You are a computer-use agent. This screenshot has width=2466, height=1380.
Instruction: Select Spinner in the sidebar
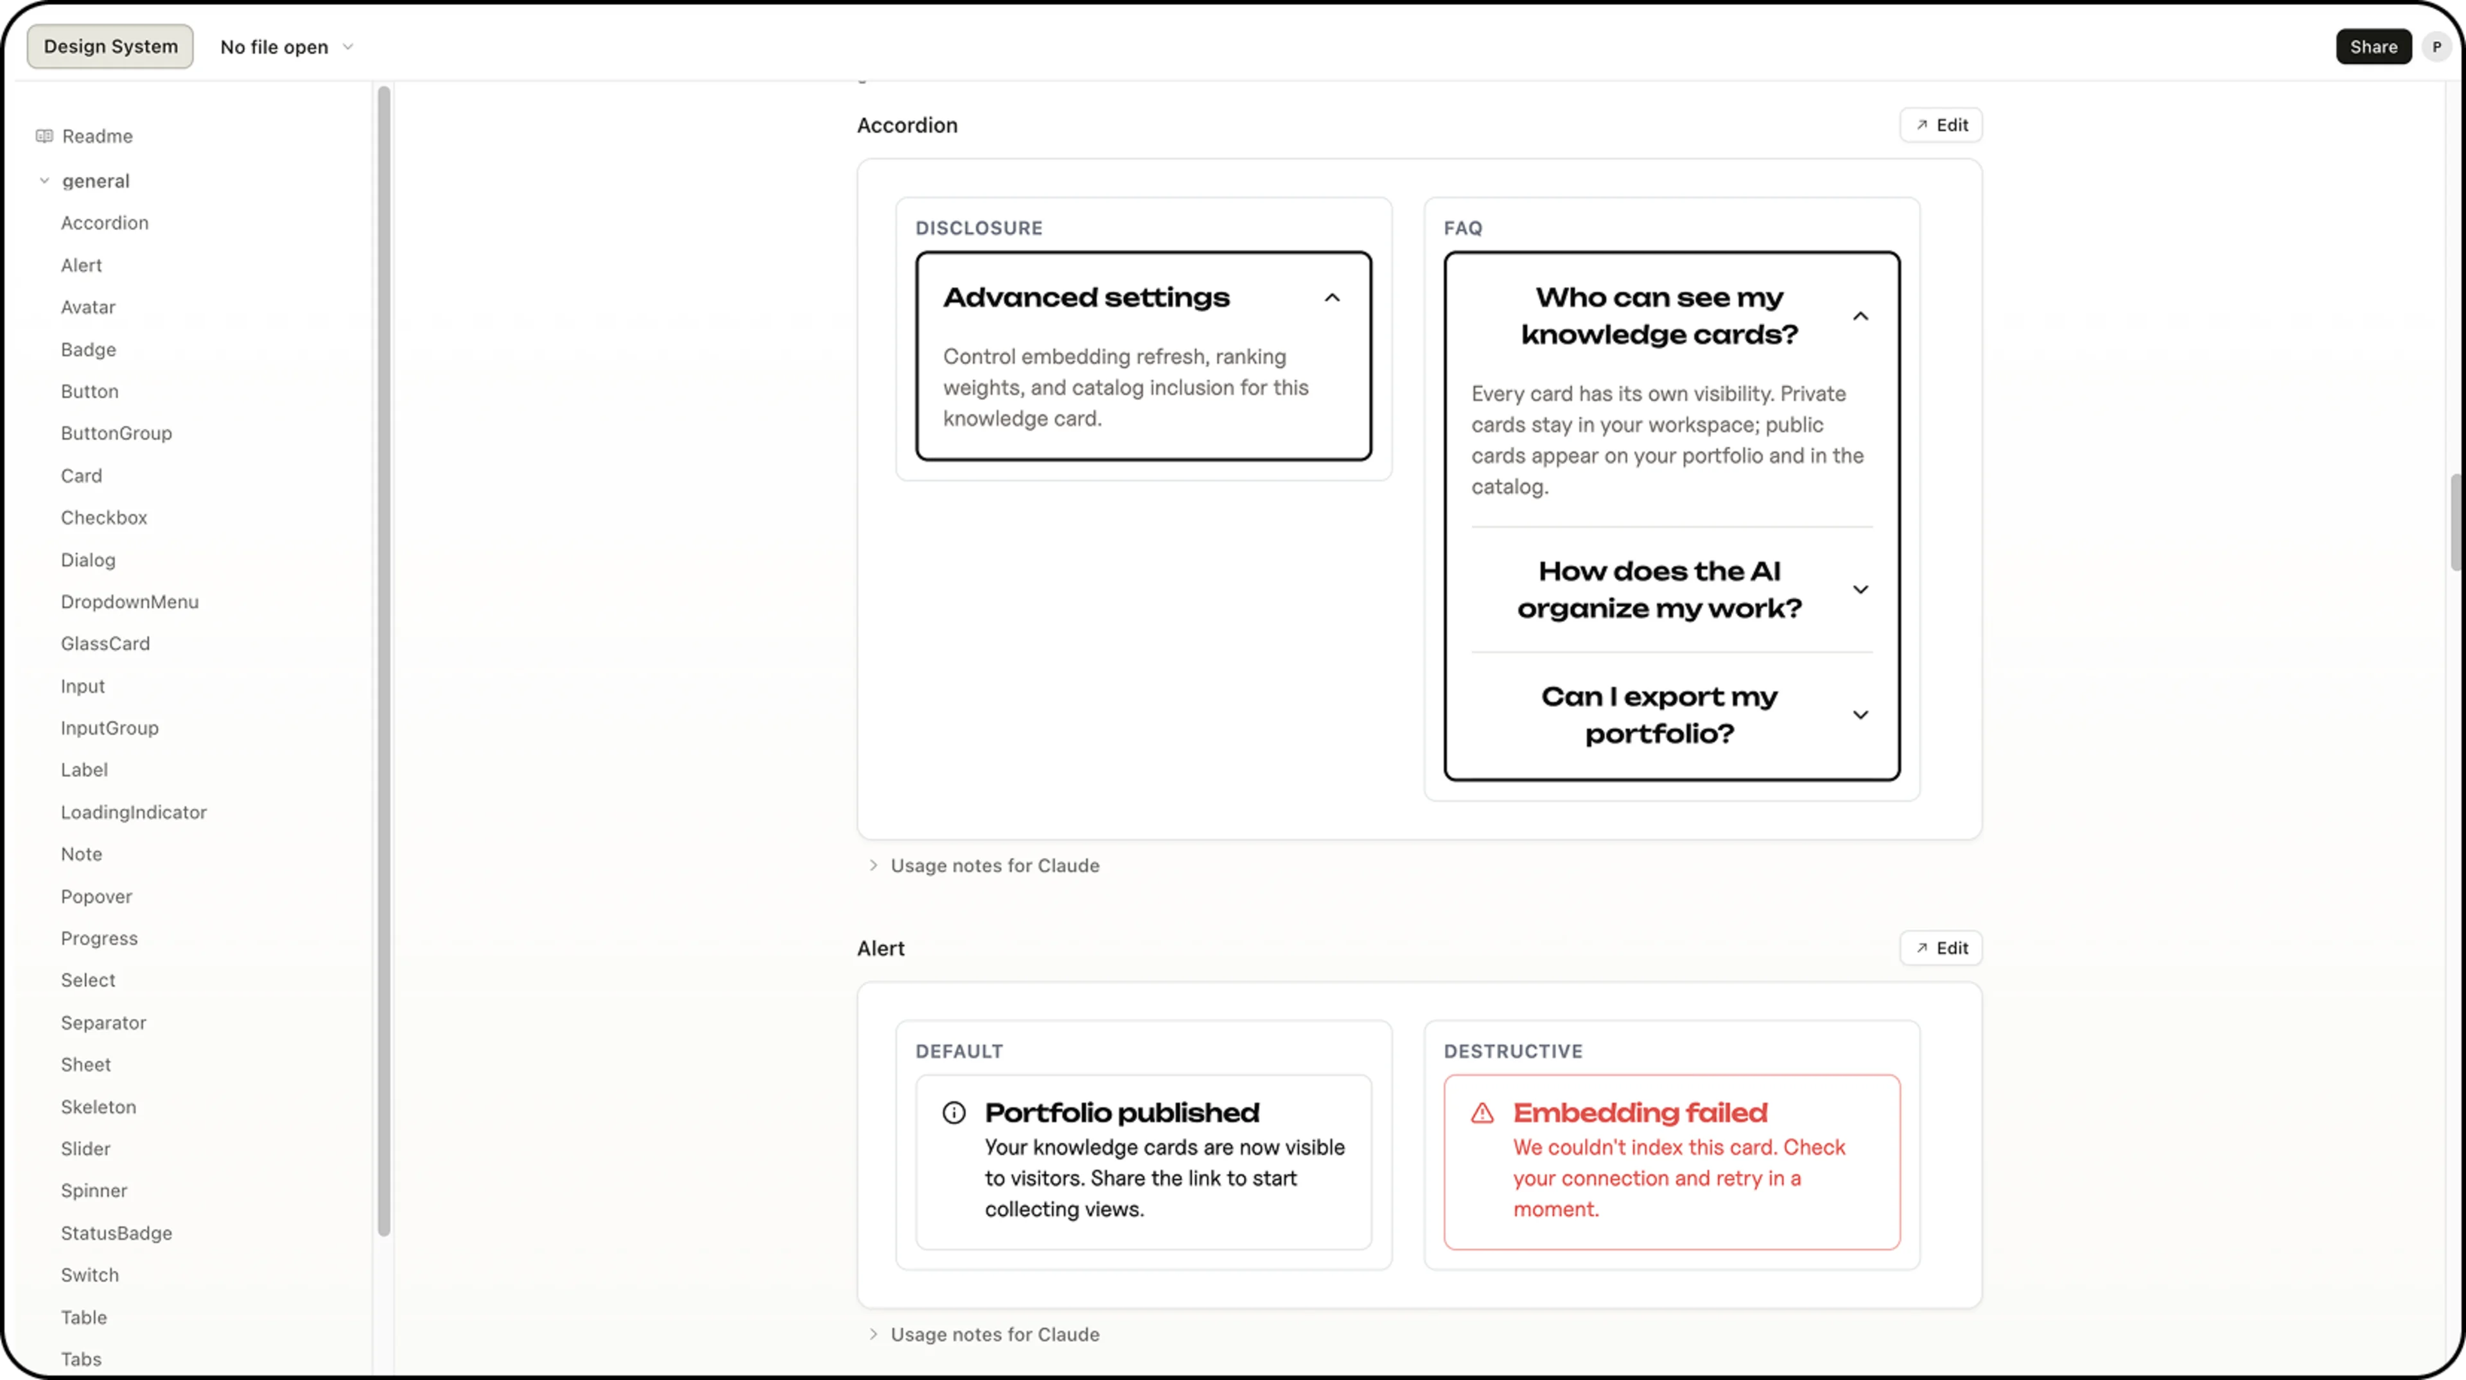point(94,1191)
